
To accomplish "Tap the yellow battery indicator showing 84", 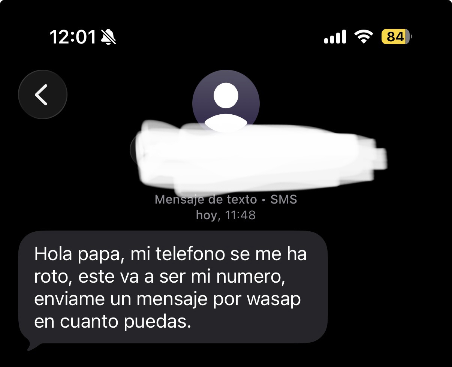I will [396, 37].
